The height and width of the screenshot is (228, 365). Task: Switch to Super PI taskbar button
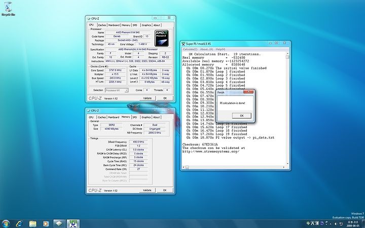click(73, 224)
